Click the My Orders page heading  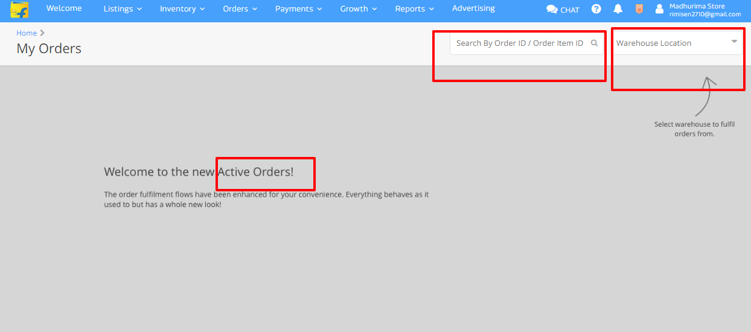click(49, 49)
